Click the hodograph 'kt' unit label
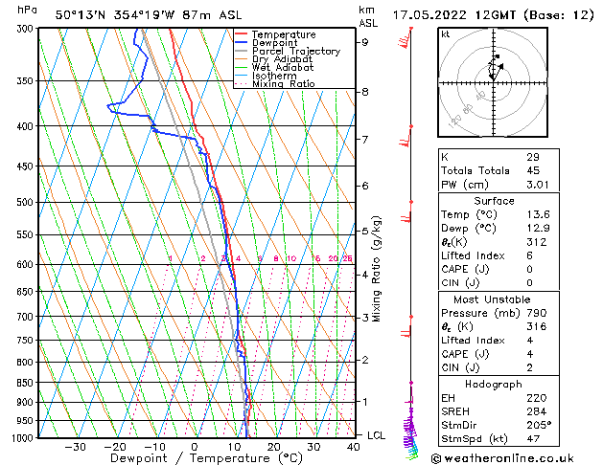The height and width of the screenshot is (465, 603). [446, 34]
